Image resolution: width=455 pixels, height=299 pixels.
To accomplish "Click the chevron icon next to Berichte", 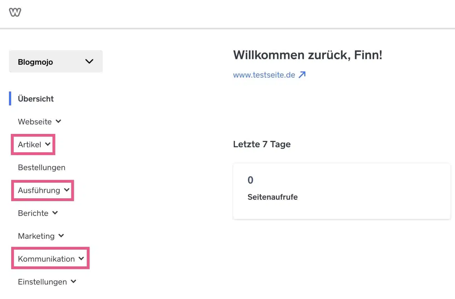I will [55, 213].
